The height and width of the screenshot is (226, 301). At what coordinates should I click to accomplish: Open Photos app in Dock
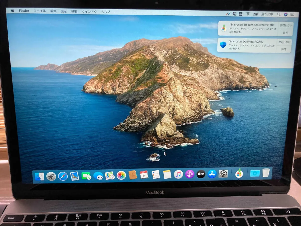121,175
